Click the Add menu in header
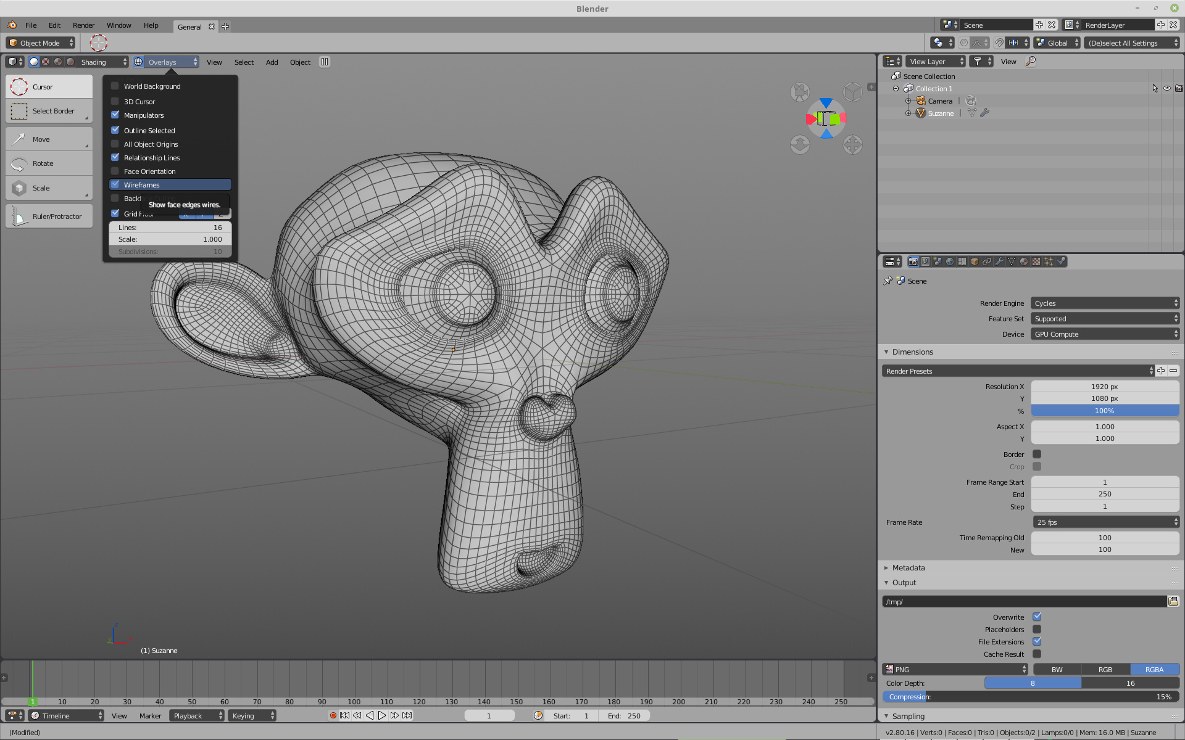 tap(272, 62)
